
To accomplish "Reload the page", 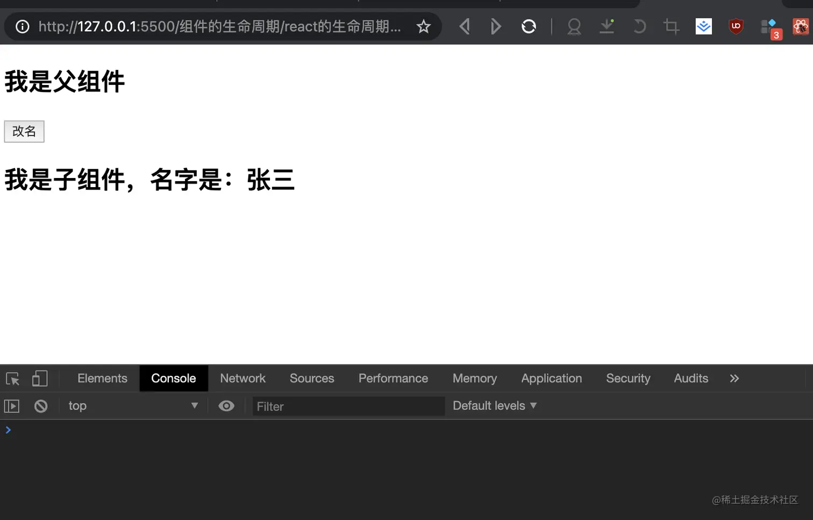I will (x=529, y=26).
